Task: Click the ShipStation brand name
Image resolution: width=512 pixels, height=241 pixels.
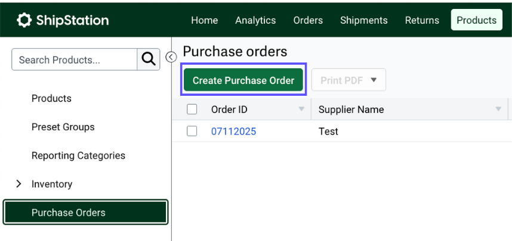Action: 72,20
